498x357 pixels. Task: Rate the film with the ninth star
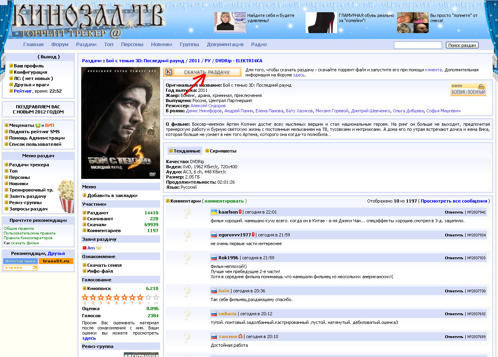[x=148, y=297]
